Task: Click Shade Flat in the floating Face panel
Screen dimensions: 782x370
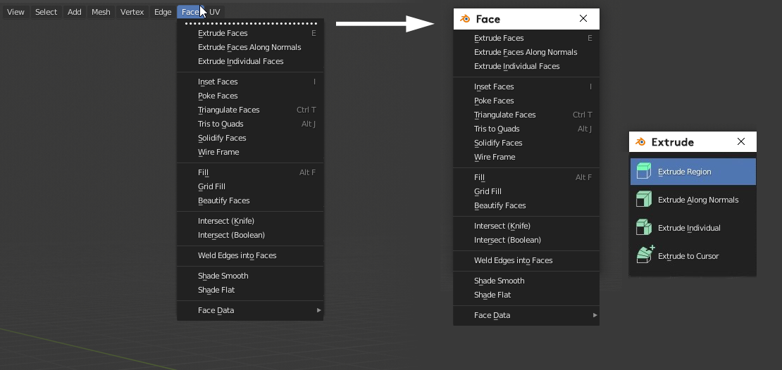Action: [526, 294]
